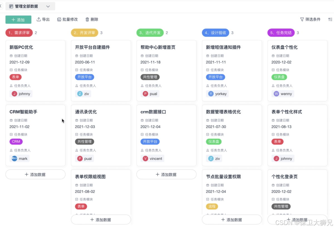Click the yellow 流程 tag

pyautogui.click(x=212, y=206)
